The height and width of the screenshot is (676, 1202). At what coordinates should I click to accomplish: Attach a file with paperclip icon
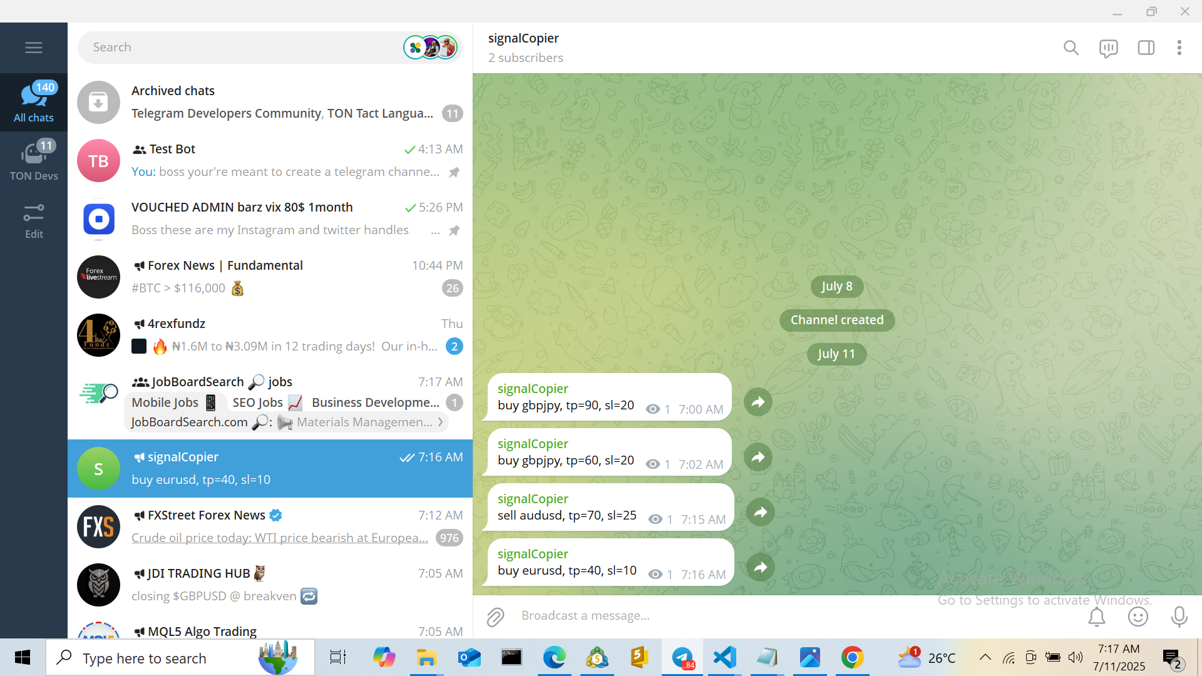click(495, 617)
